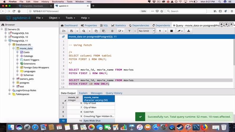The image size is (235, 132).
Task: Expand the owners_pets database
Action: click(x=14, y=79)
